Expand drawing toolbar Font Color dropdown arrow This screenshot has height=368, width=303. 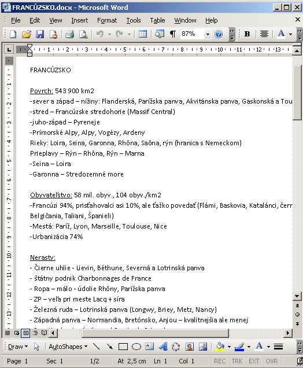(x=268, y=347)
